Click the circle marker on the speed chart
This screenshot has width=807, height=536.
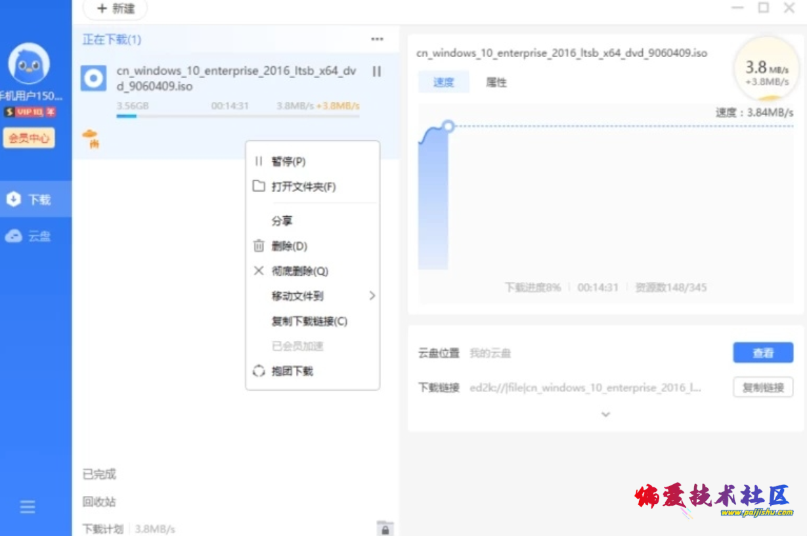448,126
